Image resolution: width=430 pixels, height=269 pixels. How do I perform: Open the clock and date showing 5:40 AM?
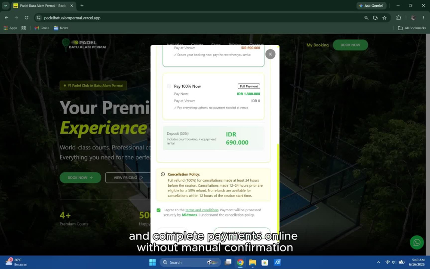417,262
